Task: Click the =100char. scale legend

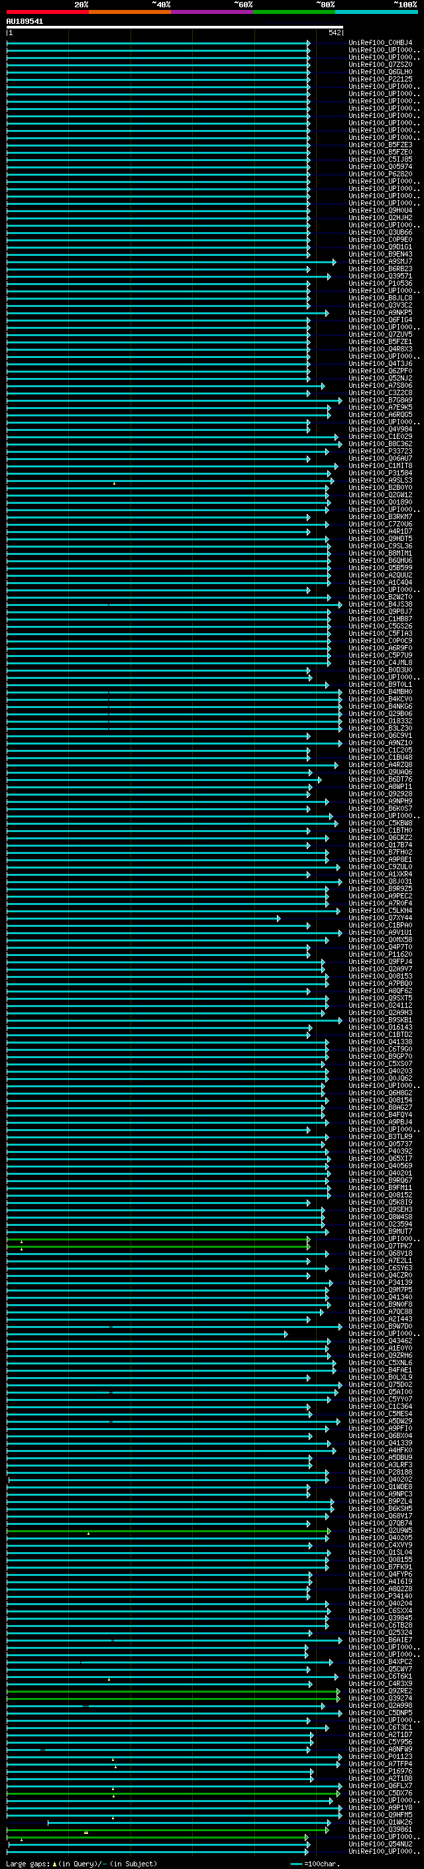Action: tap(316, 1863)
